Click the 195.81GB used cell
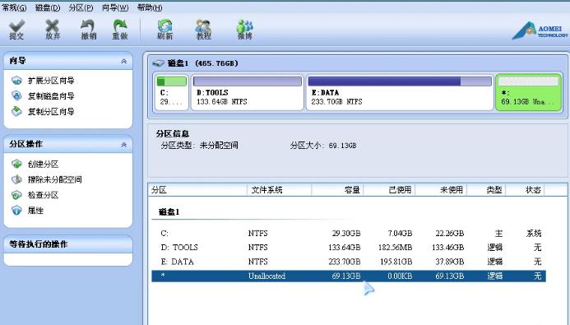570x325 pixels. pyautogui.click(x=396, y=262)
